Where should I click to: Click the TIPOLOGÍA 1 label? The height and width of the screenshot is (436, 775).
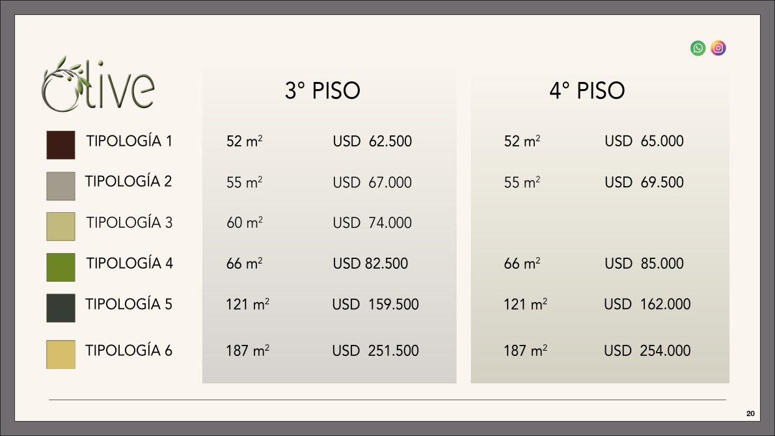[x=129, y=141]
